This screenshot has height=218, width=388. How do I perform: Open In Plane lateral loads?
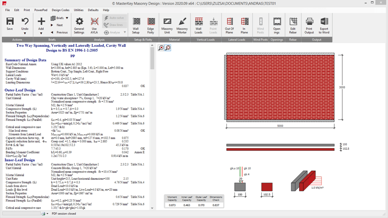click(x=244, y=26)
